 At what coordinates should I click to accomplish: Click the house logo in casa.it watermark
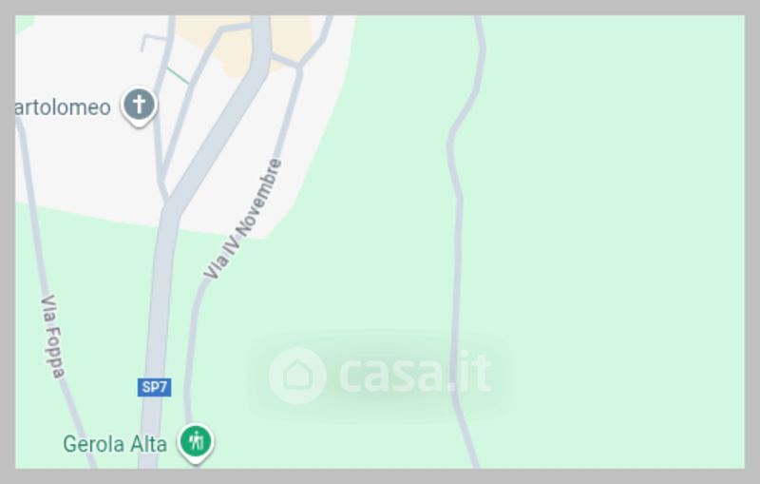pyautogui.click(x=297, y=376)
